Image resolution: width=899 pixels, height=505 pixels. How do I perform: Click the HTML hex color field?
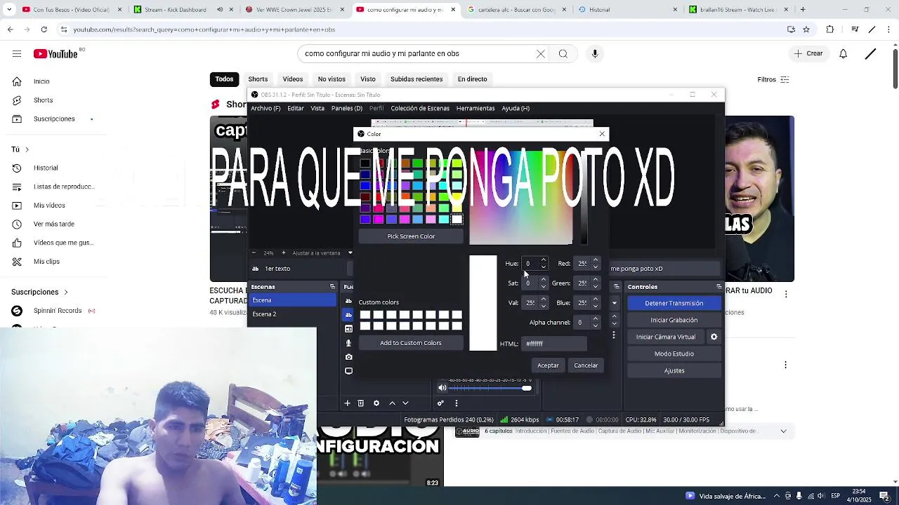[x=554, y=344]
